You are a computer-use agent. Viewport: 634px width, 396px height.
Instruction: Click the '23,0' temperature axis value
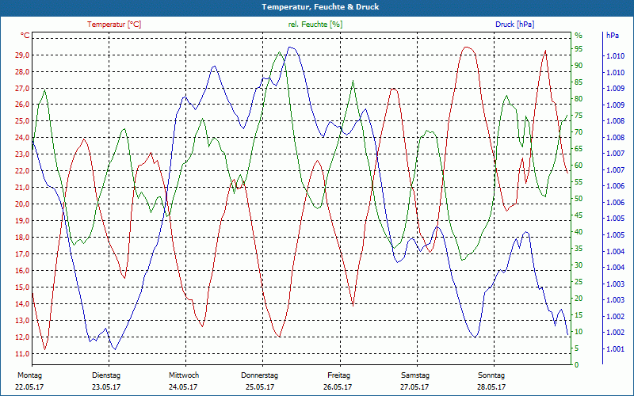tap(22, 154)
